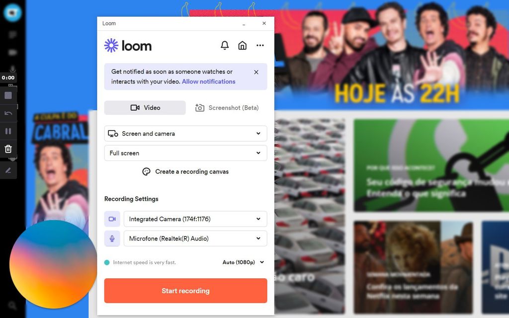The width and height of the screenshot is (509, 318).
Task: Delete the recording with the trash icon
Action: click(x=8, y=149)
